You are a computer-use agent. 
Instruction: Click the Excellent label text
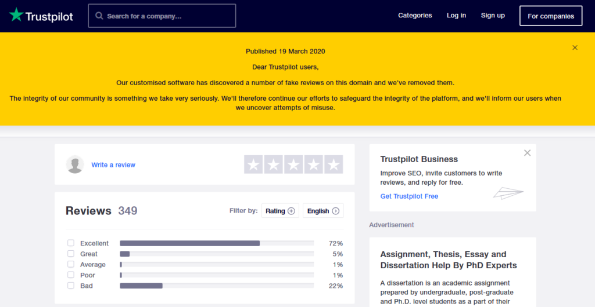tap(94, 243)
